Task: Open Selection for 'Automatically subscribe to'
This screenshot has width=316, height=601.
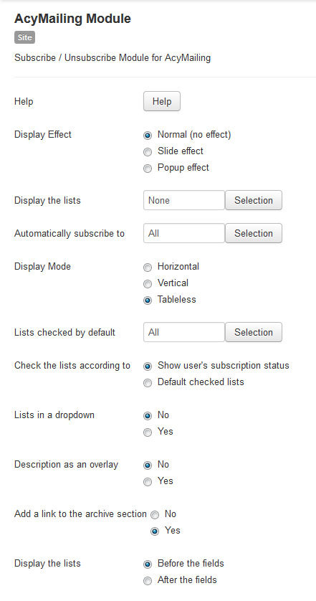Action: pyautogui.click(x=254, y=233)
